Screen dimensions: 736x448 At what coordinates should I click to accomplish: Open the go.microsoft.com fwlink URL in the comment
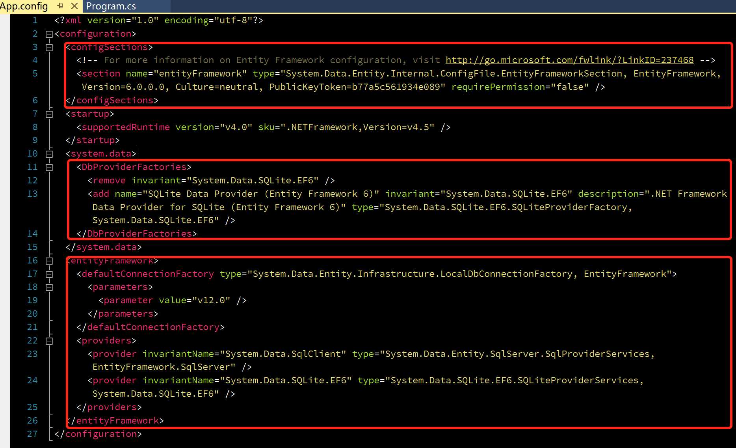(569, 60)
